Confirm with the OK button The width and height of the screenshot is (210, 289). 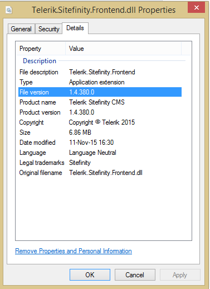pyautogui.click(x=90, y=274)
